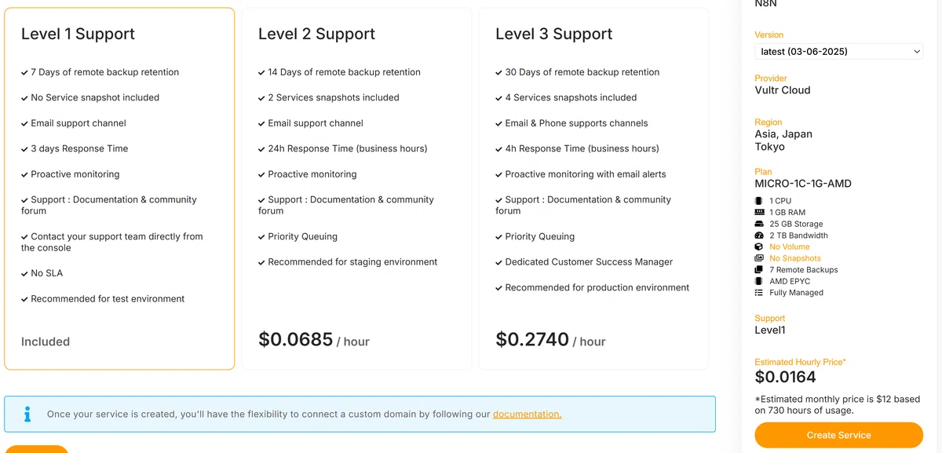The width and height of the screenshot is (942, 453).
Task: Click the $0.2740 / hour price in Level 3
Action: 551,340
